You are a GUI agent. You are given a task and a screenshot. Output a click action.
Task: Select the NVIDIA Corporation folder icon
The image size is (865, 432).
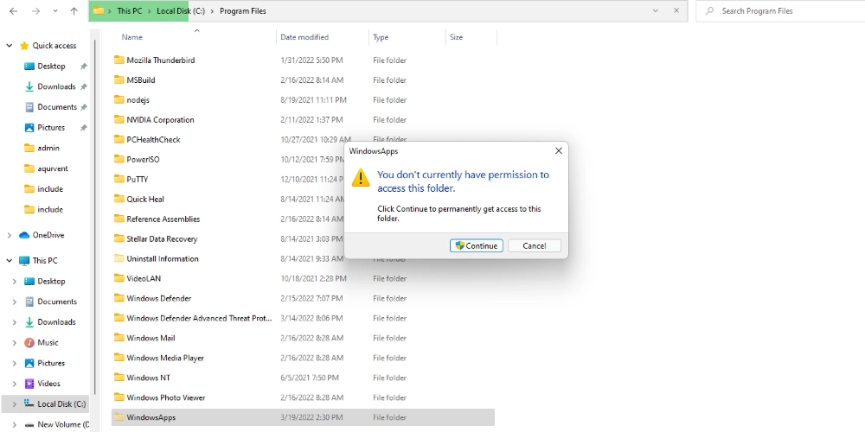(x=119, y=119)
